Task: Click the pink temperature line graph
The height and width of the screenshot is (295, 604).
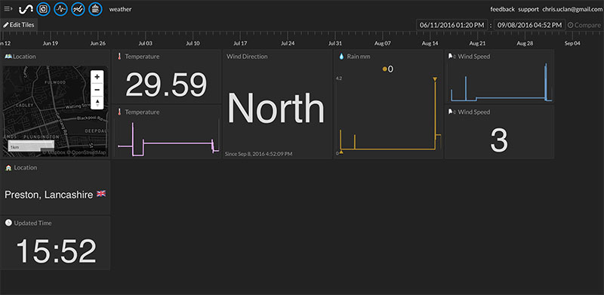Action: point(168,140)
